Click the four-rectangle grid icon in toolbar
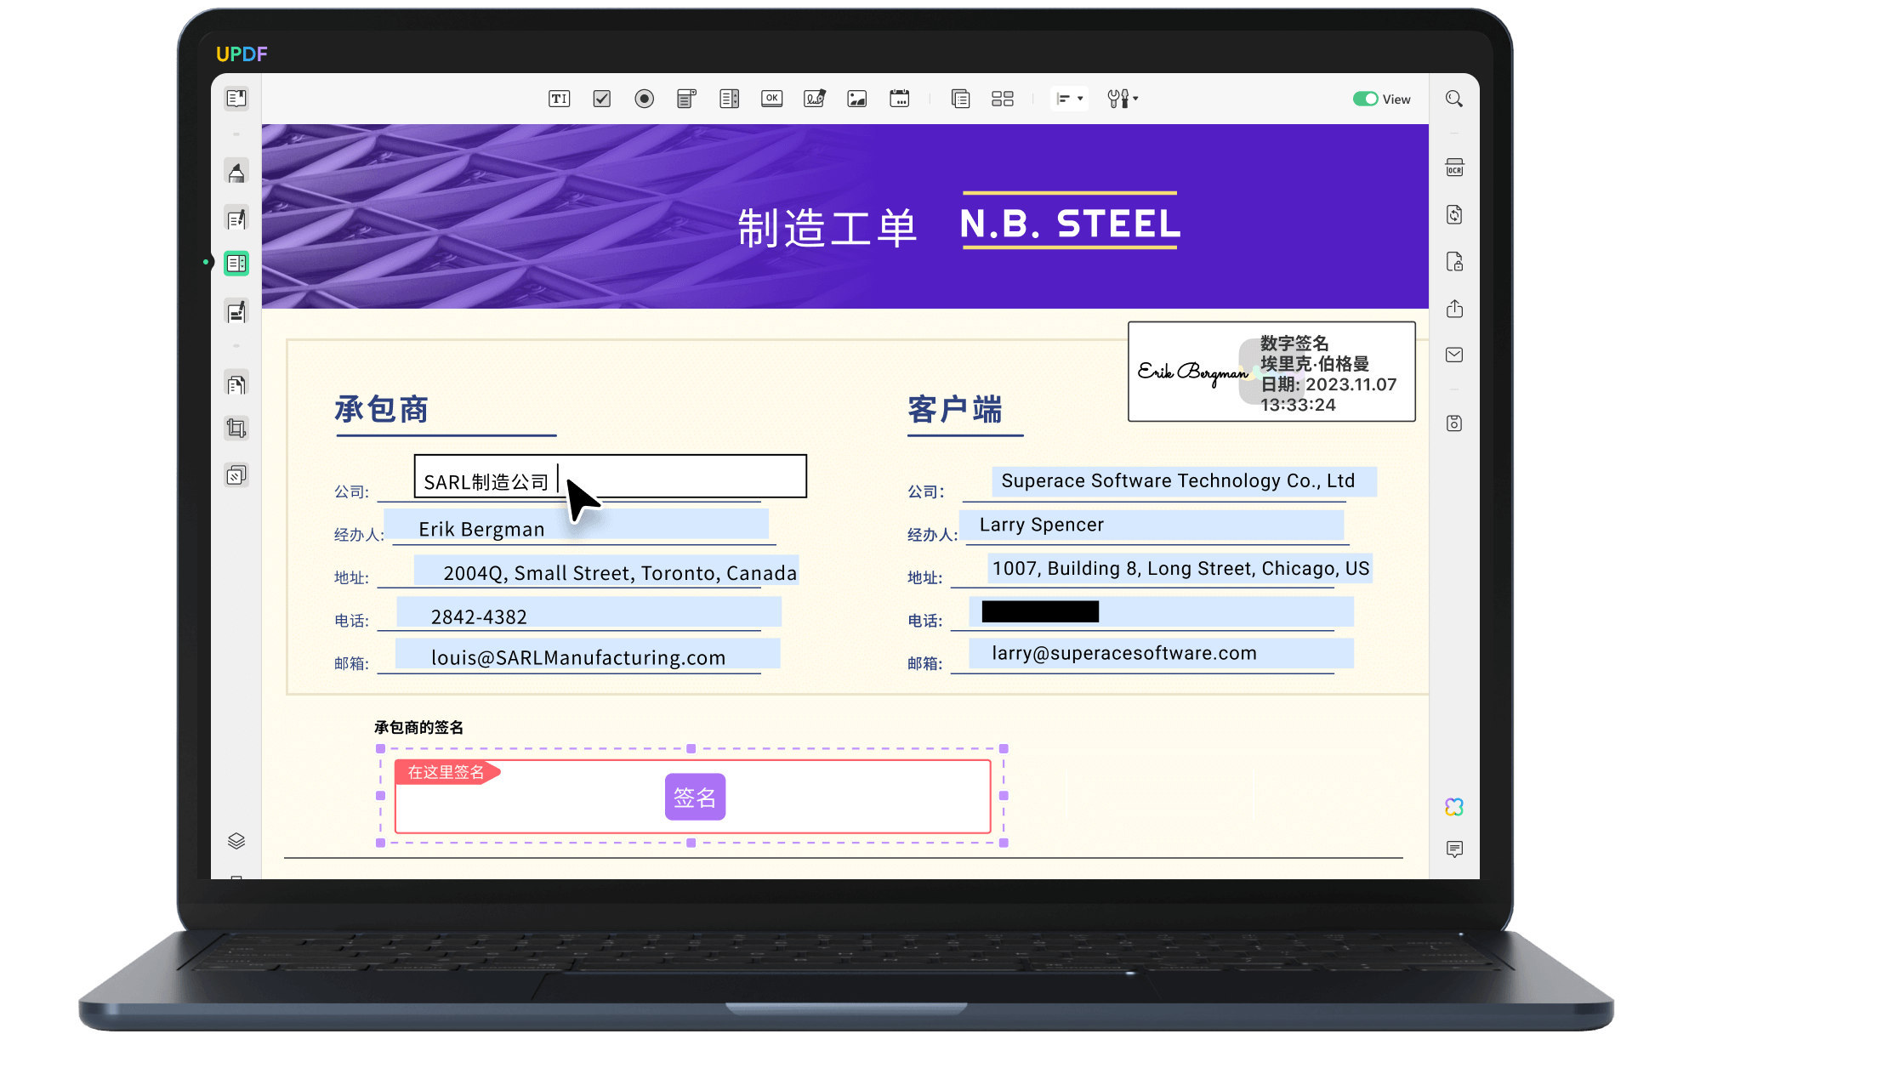This screenshot has height=1085, width=1888. 1003,99
